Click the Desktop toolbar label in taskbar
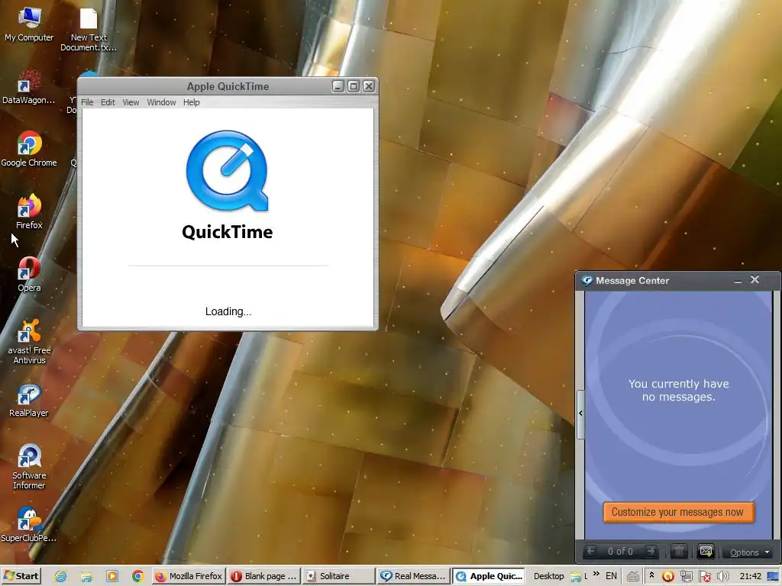The width and height of the screenshot is (782, 586). coord(548,576)
